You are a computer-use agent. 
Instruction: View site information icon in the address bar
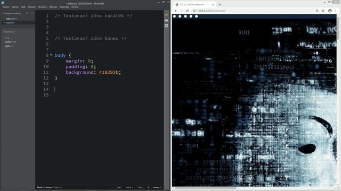pyautogui.click(x=194, y=11)
